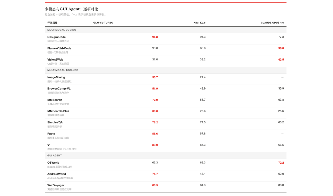
Task: Click the "25.6" in the Kimi K2.5 column
Action: coord(203,111)
